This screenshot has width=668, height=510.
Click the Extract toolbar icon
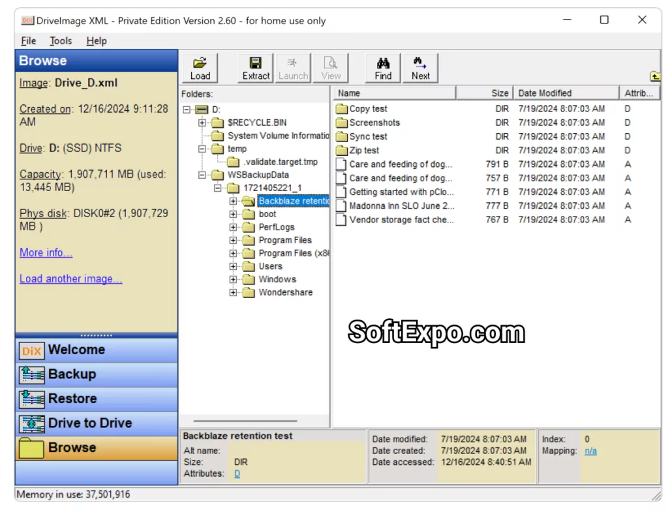pyautogui.click(x=255, y=67)
